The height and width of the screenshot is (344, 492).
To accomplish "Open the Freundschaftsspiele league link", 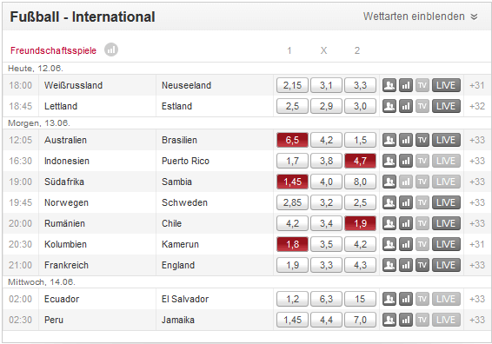I will click(x=53, y=50).
